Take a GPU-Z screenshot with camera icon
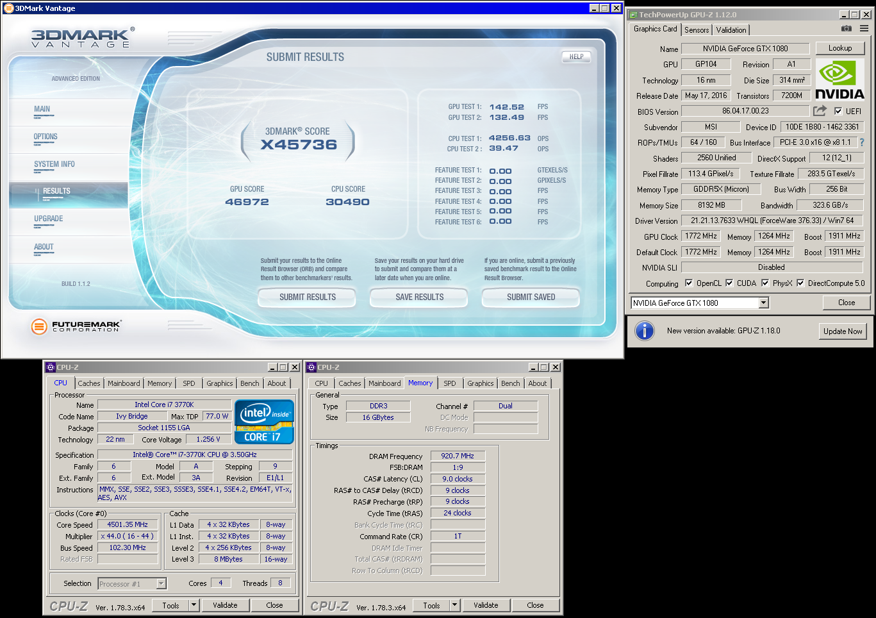 click(x=847, y=29)
